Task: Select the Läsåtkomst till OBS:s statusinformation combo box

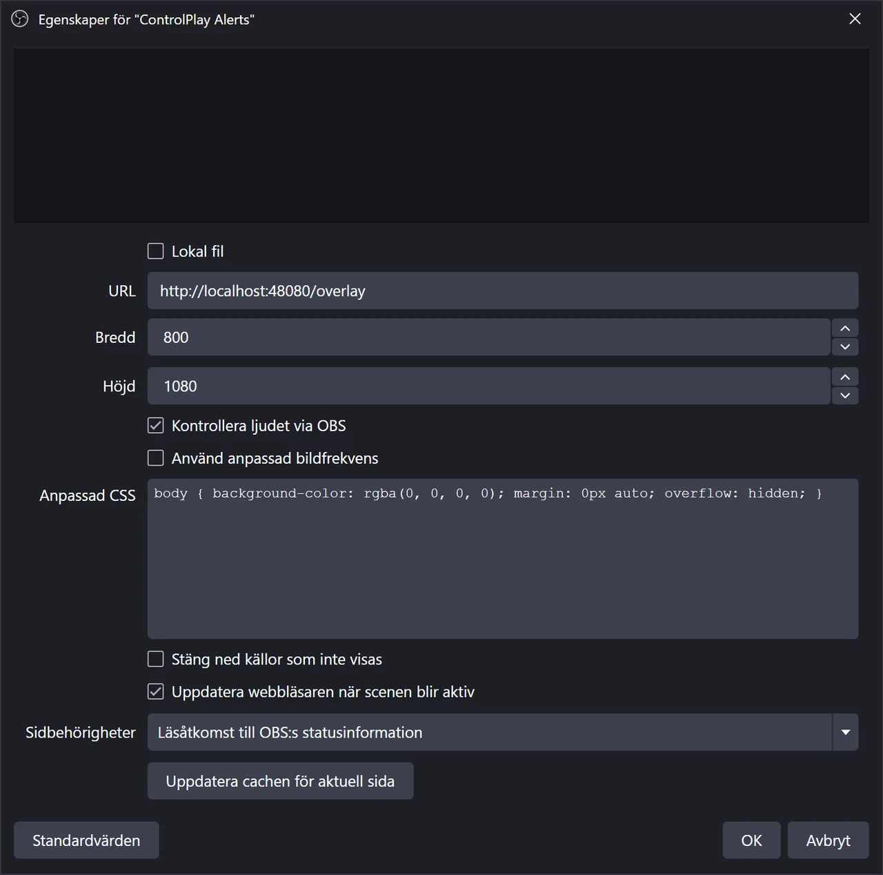Action: tap(503, 732)
